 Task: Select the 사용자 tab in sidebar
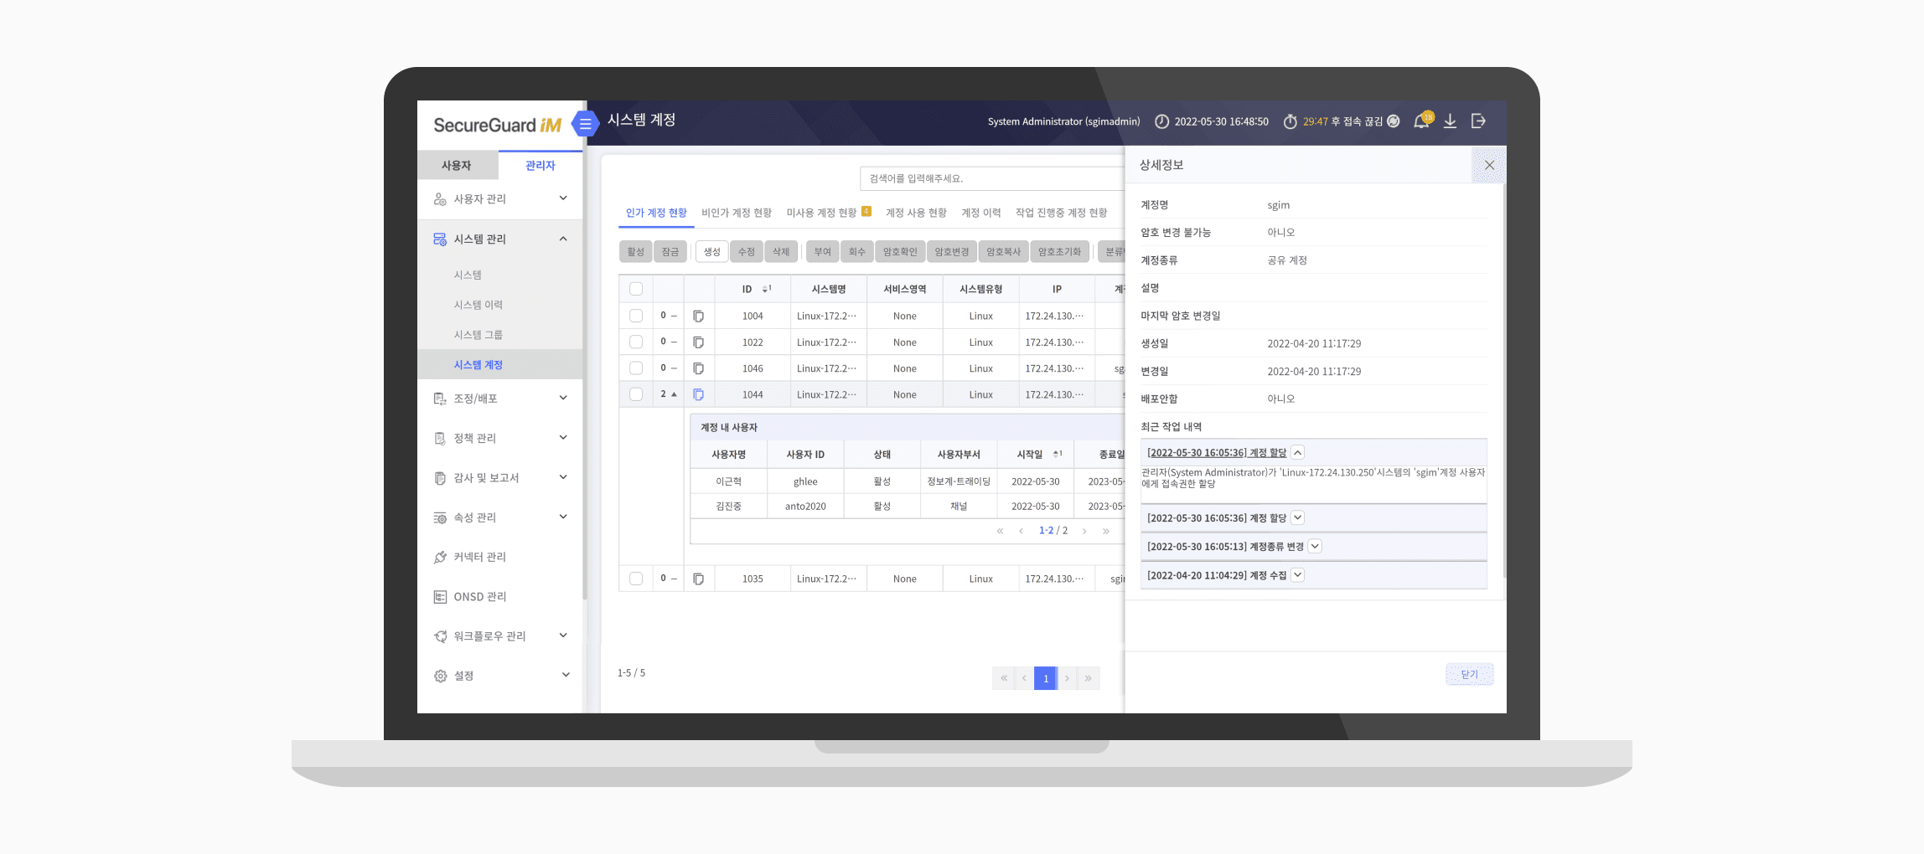tap(458, 166)
